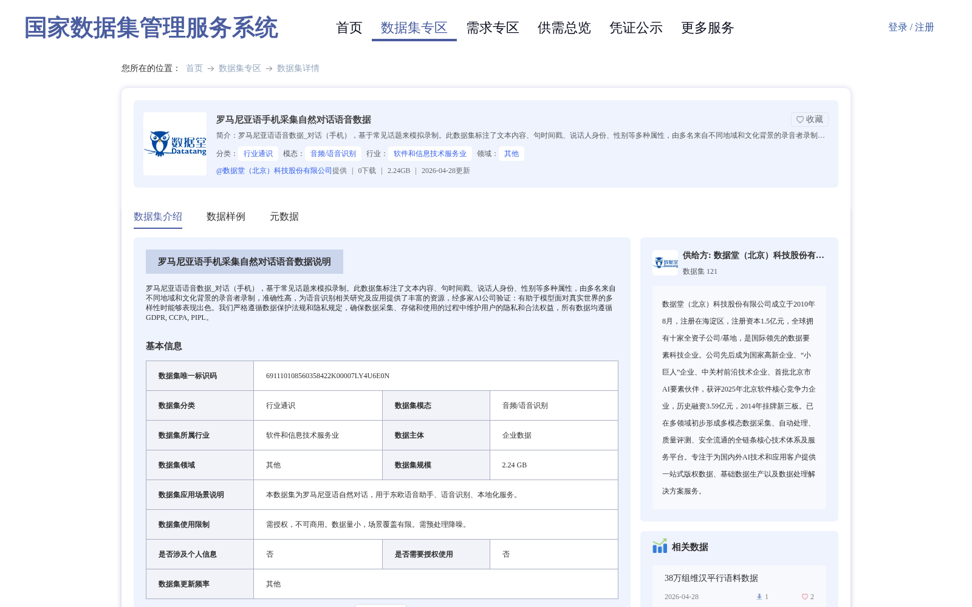Open the Datatang logo in dataset header
Screen dimensions: 972x607
click(175, 144)
